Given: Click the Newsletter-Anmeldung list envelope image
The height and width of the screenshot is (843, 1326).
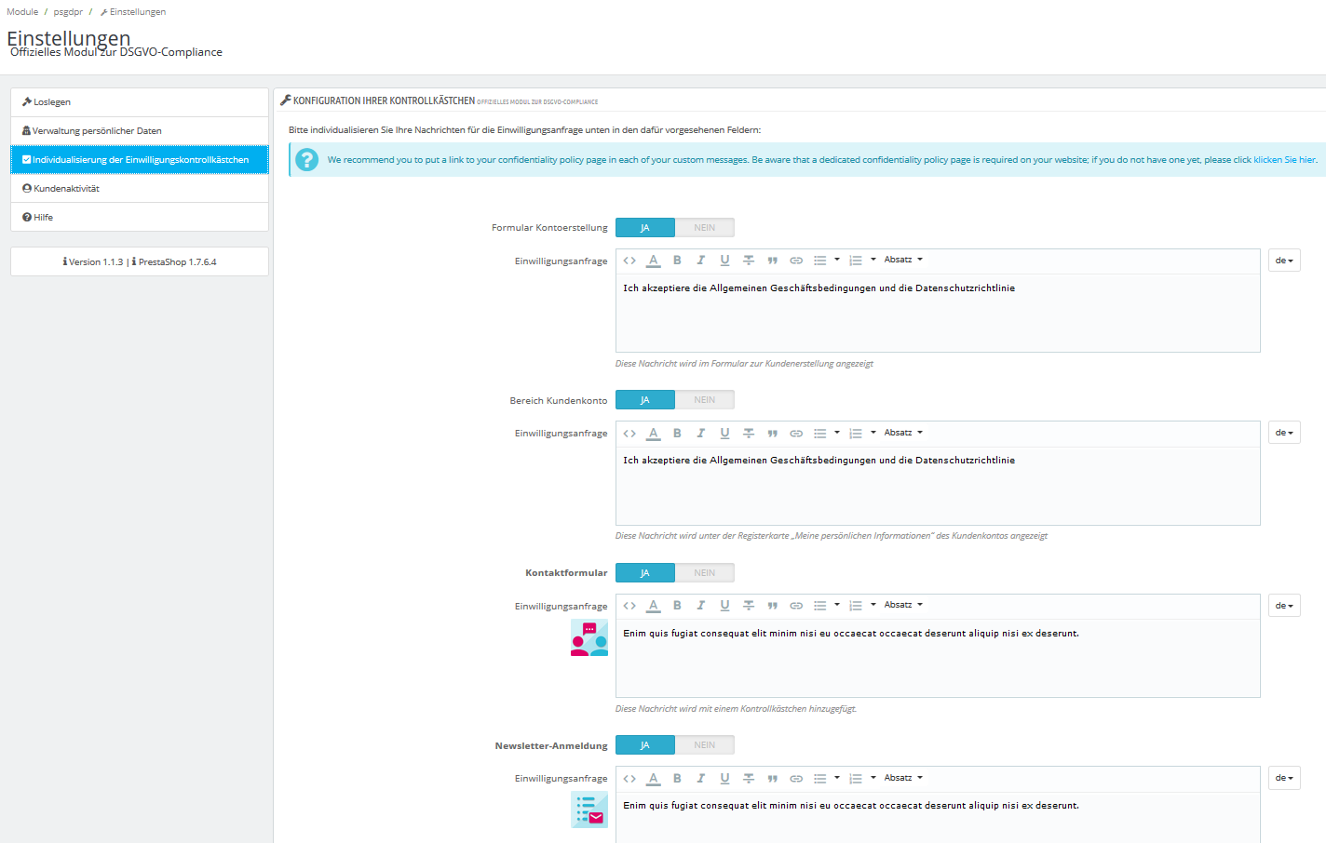Looking at the screenshot, I should tap(589, 810).
